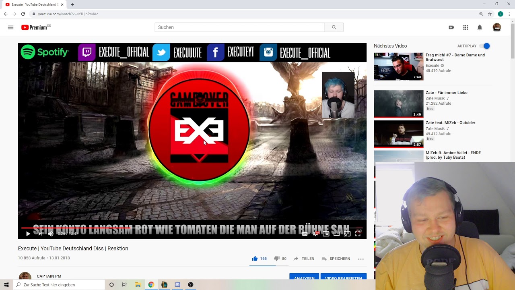
Task: Seek on the red video progress bar
Action: [192, 228]
